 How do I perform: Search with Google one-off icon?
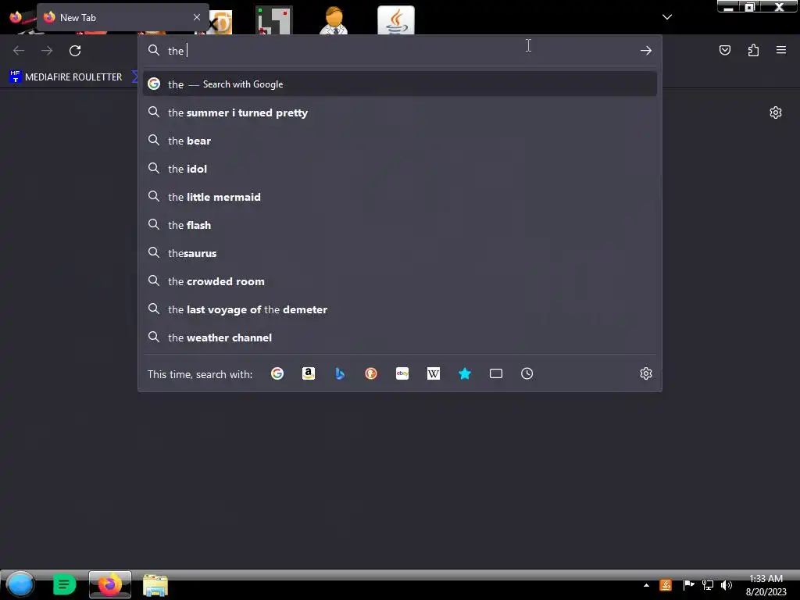277,374
